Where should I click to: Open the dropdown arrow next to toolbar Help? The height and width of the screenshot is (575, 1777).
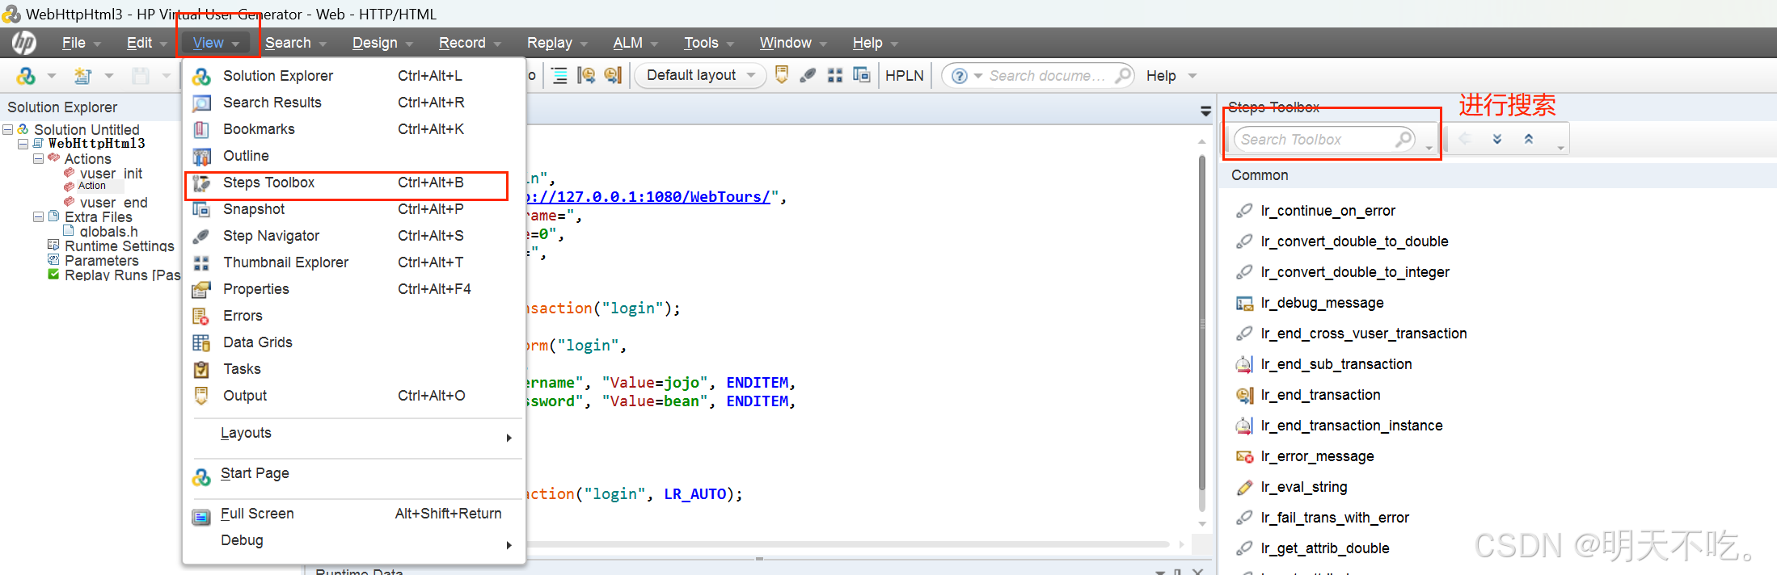pyautogui.click(x=1192, y=76)
